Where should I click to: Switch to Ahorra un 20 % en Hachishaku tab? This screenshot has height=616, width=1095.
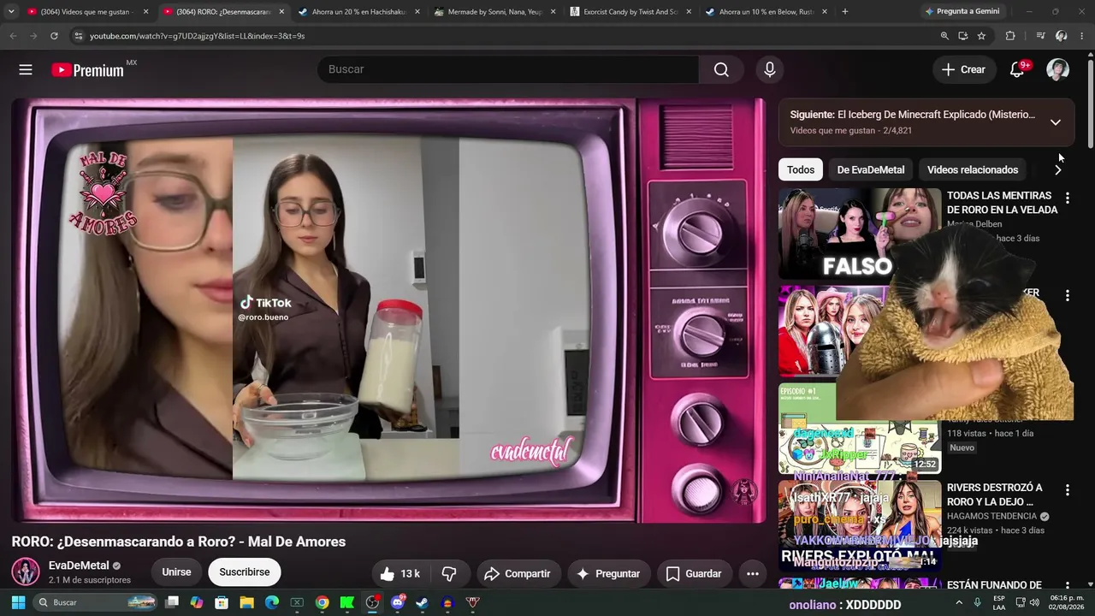tap(359, 12)
